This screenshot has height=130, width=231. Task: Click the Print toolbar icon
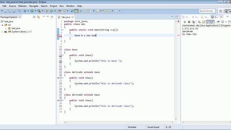click(14, 11)
